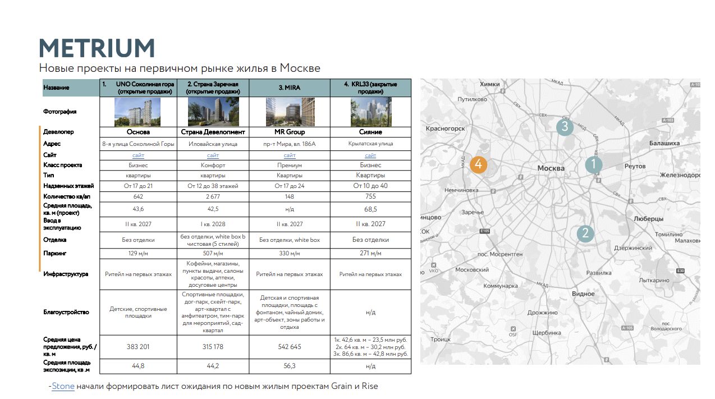
Task: Click the floors cell 'От 12 до 38 этажей'
Action: (213, 186)
